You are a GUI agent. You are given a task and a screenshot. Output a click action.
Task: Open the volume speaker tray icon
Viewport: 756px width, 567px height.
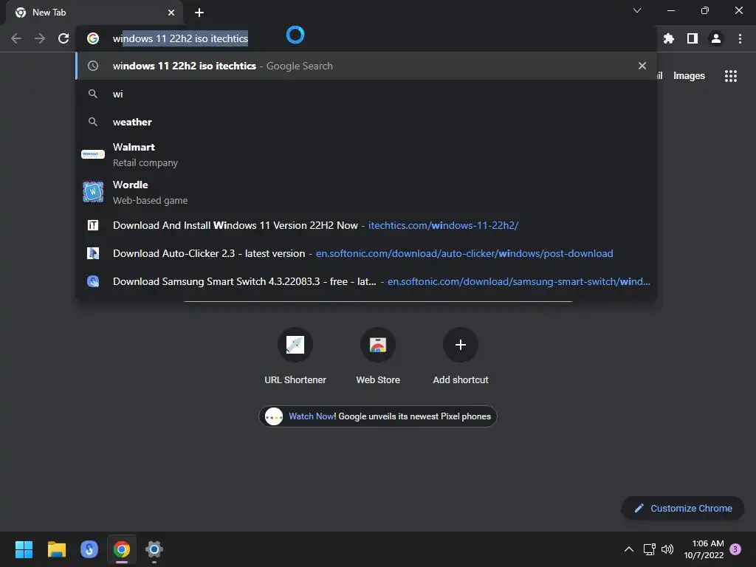[x=667, y=549]
